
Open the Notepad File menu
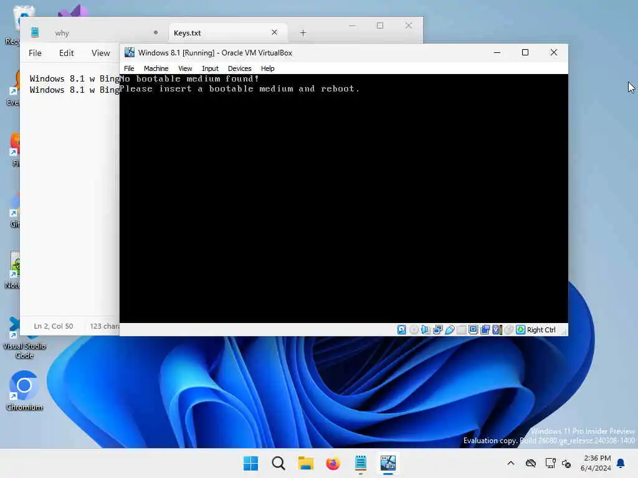(35, 53)
